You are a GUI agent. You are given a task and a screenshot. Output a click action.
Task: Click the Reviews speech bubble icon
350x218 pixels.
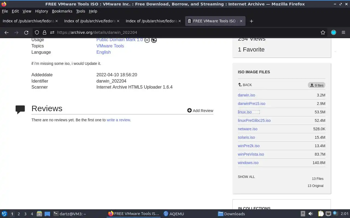tap(20, 110)
